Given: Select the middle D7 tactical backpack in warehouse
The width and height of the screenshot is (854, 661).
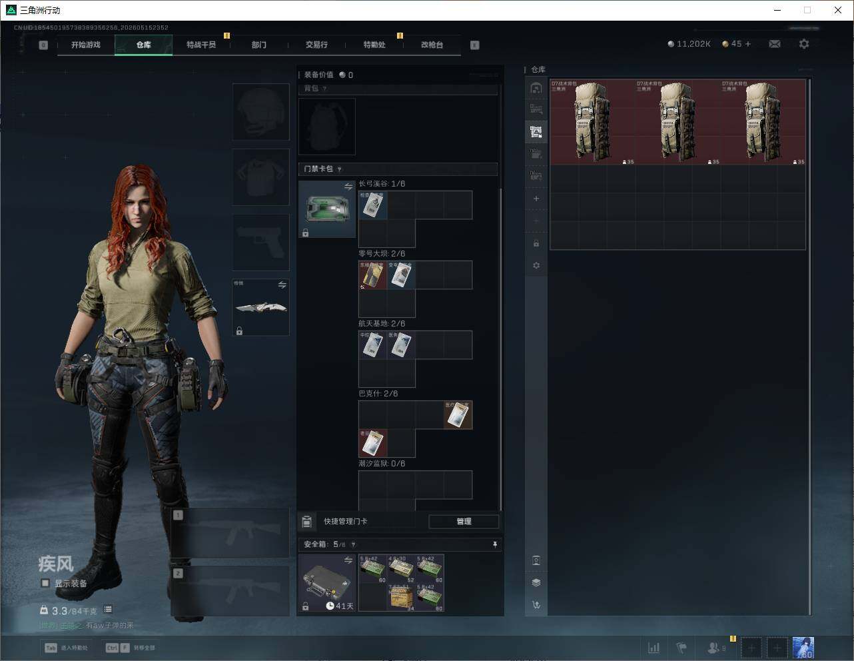Looking at the screenshot, I should tap(677, 122).
